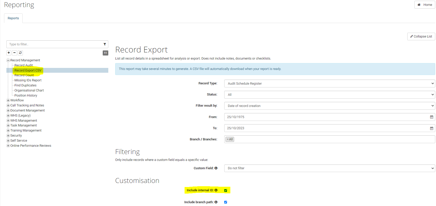
Task: Click the Training Management tree label
Action: 26,130
